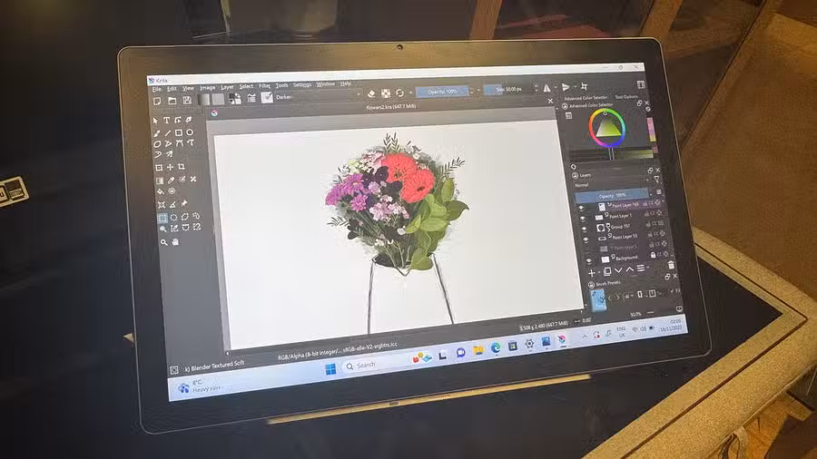The image size is (817, 459).
Task: Toggle visibility of Paint Layer 1
Action: (585, 219)
